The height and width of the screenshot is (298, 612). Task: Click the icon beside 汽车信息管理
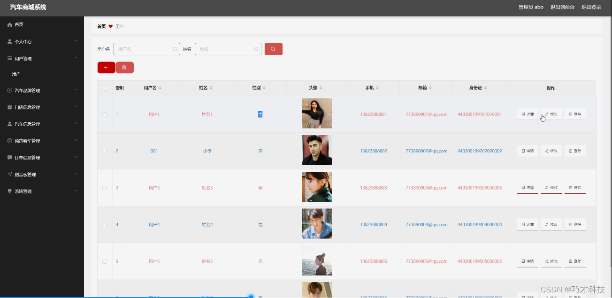pyautogui.click(x=10, y=124)
